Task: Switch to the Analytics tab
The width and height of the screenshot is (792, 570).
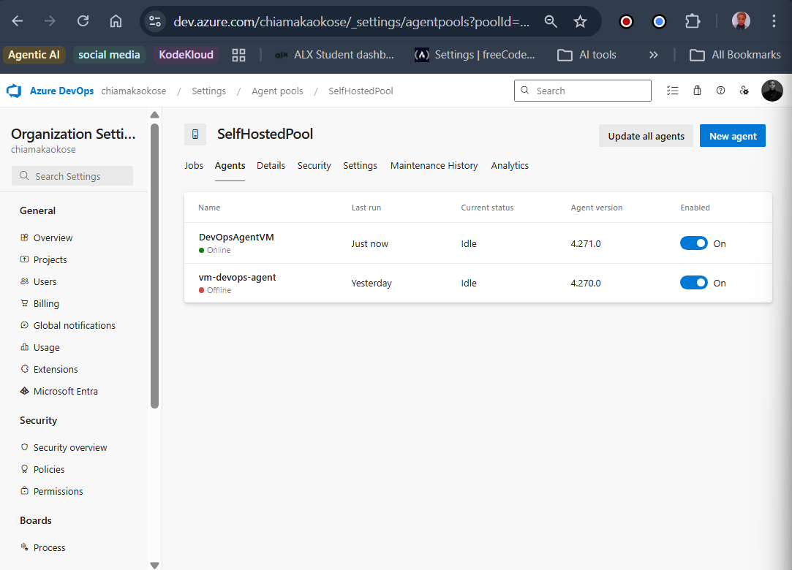Action: [x=510, y=166]
